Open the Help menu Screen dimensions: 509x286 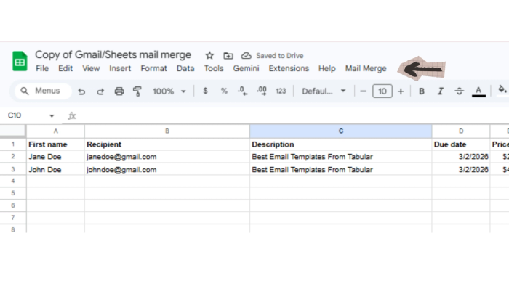click(327, 68)
